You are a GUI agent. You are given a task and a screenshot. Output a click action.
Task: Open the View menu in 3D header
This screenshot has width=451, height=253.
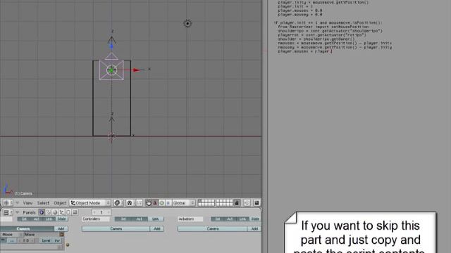click(x=27, y=203)
